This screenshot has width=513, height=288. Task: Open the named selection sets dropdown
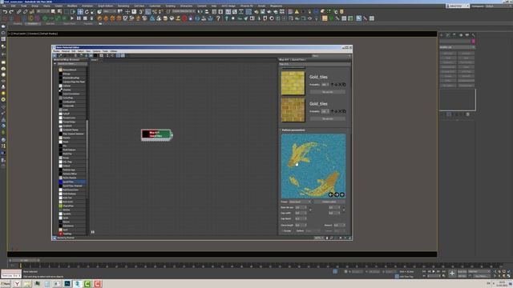coord(184,11)
